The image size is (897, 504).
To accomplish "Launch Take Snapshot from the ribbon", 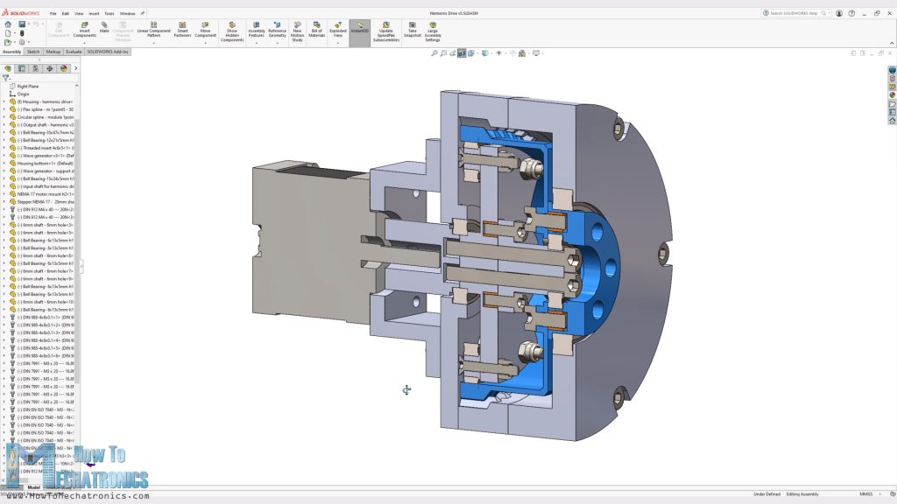I will tap(411, 29).
